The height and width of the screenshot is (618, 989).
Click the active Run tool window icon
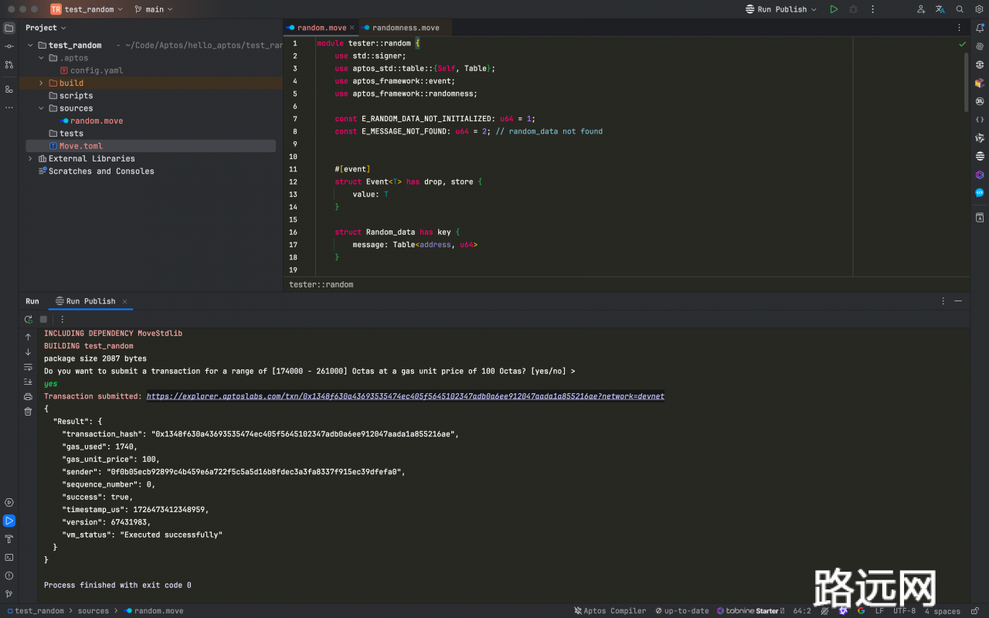tap(9, 521)
